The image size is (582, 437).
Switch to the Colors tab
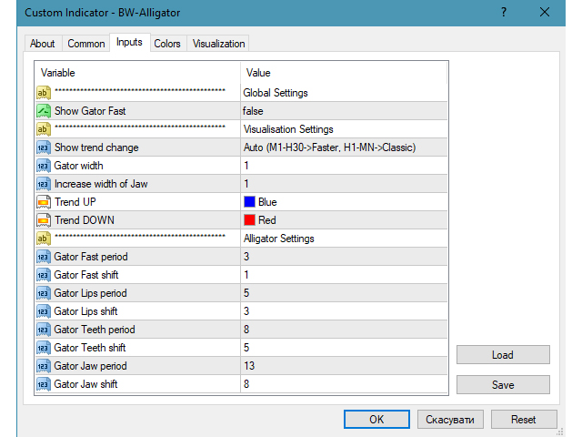pos(167,44)
